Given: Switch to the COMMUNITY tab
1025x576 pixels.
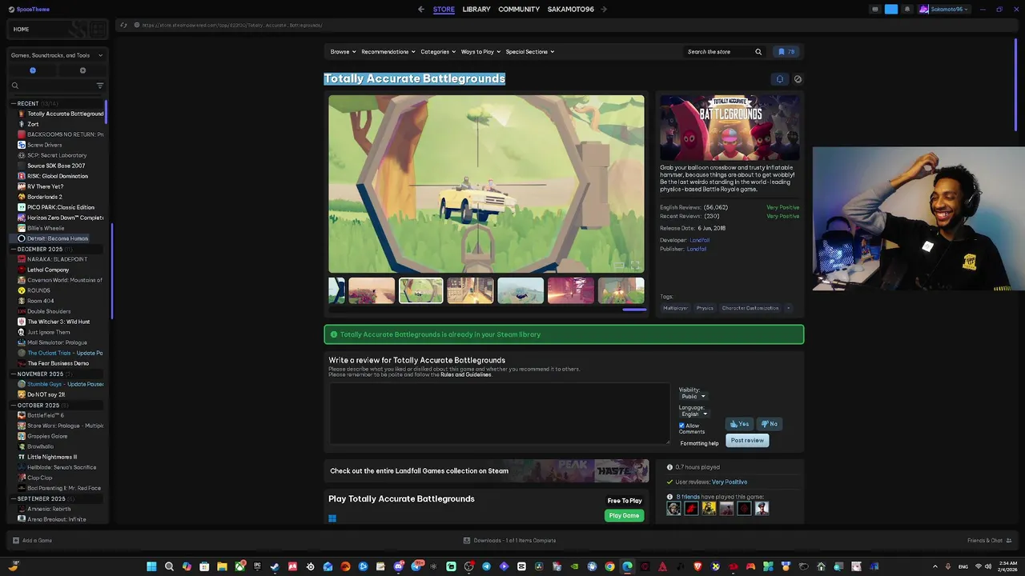Looking at the screenshot, I should click(x=519, y=10).
